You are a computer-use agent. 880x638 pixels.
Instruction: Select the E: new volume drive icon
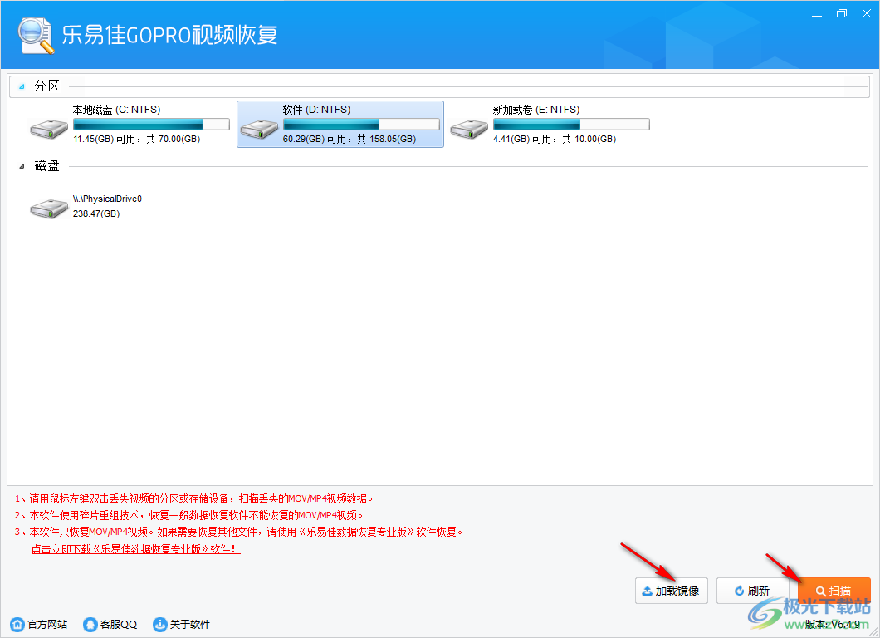(x=468, y=129)
